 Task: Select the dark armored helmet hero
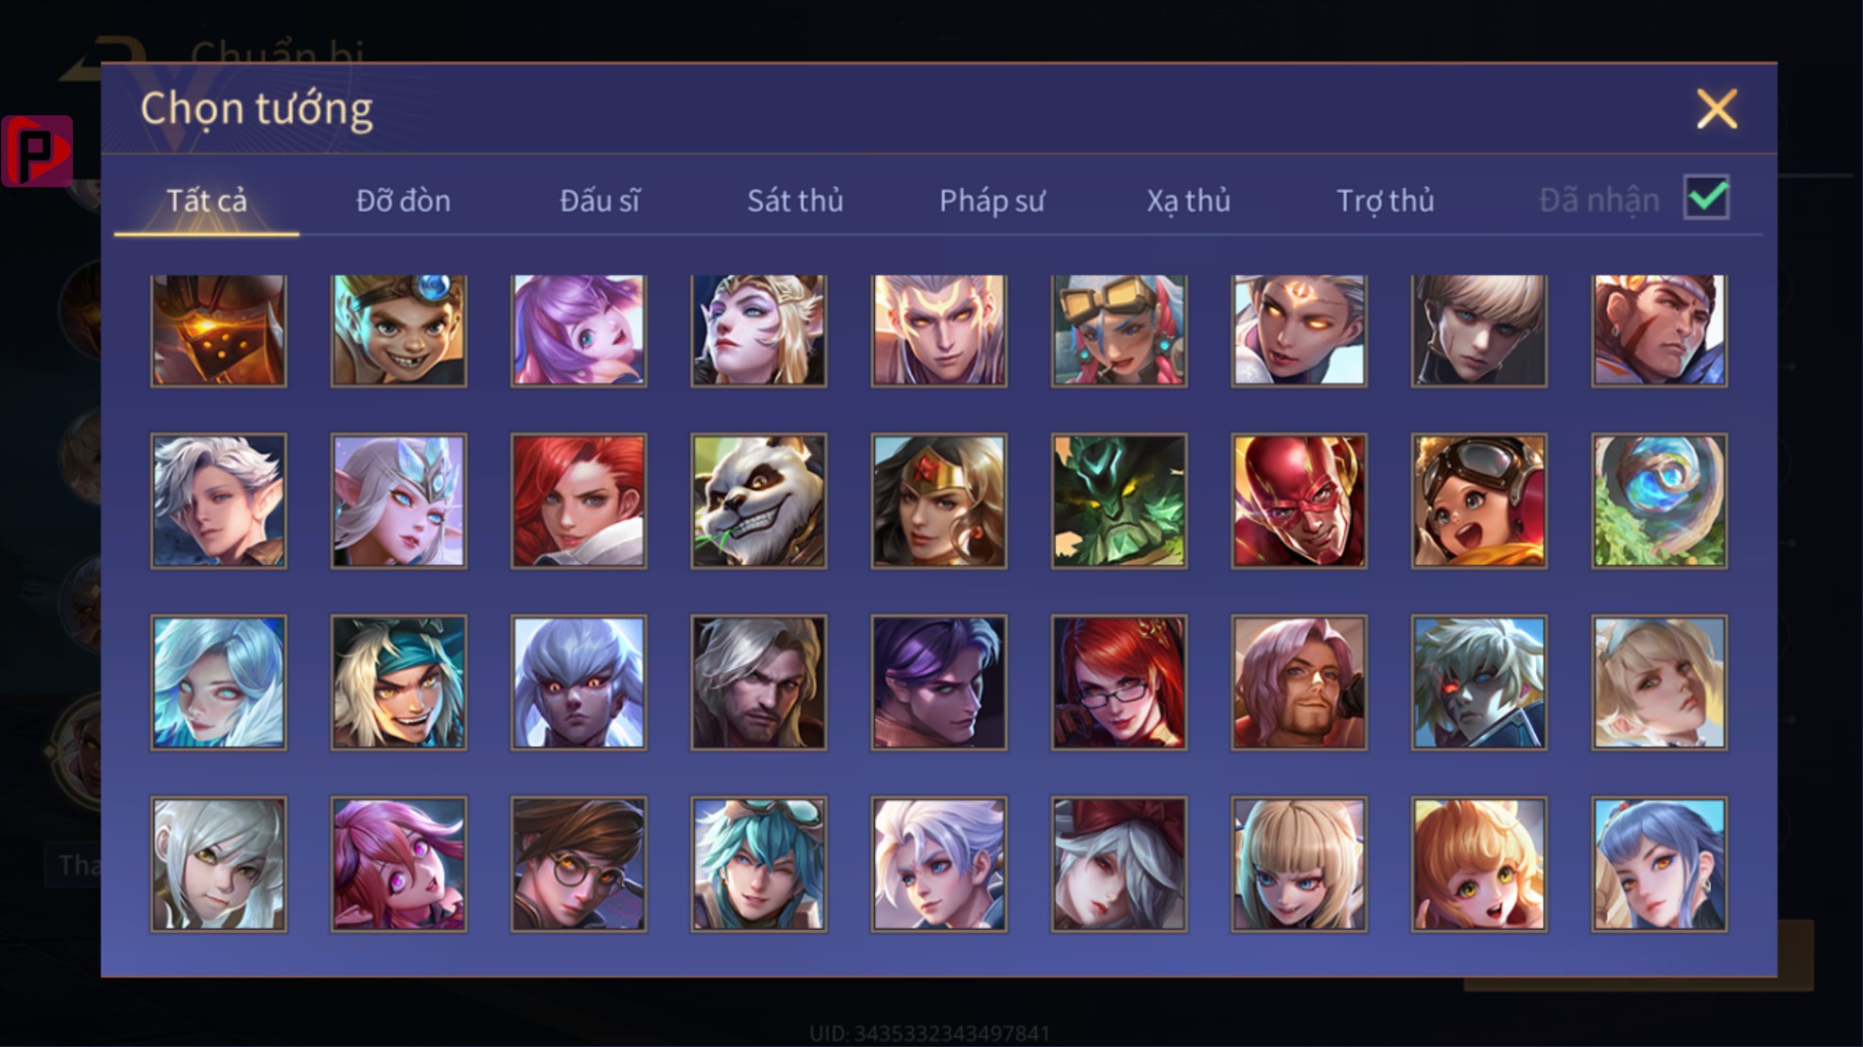218,331
